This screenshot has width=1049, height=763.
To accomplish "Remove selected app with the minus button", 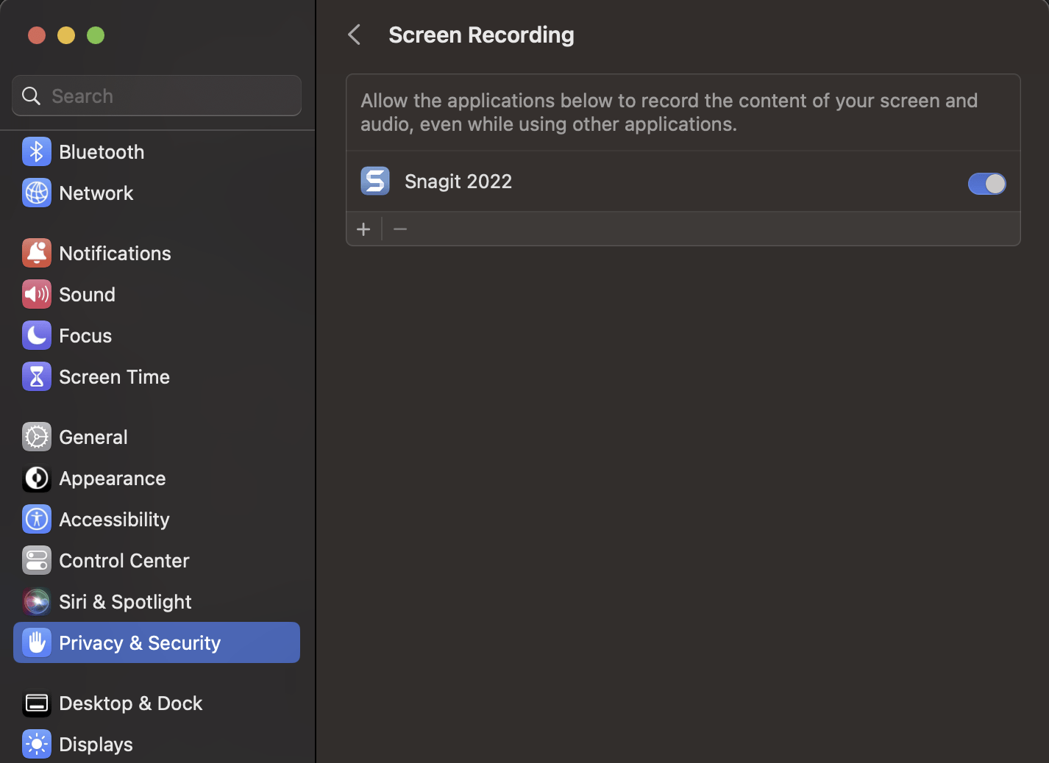I will [399, 229].
